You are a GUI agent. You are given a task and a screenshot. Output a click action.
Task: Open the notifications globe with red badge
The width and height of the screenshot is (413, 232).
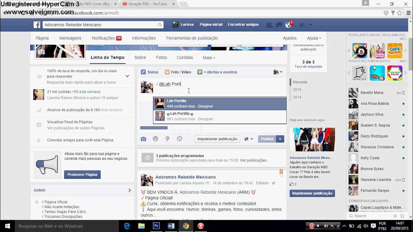coord(288,24)
